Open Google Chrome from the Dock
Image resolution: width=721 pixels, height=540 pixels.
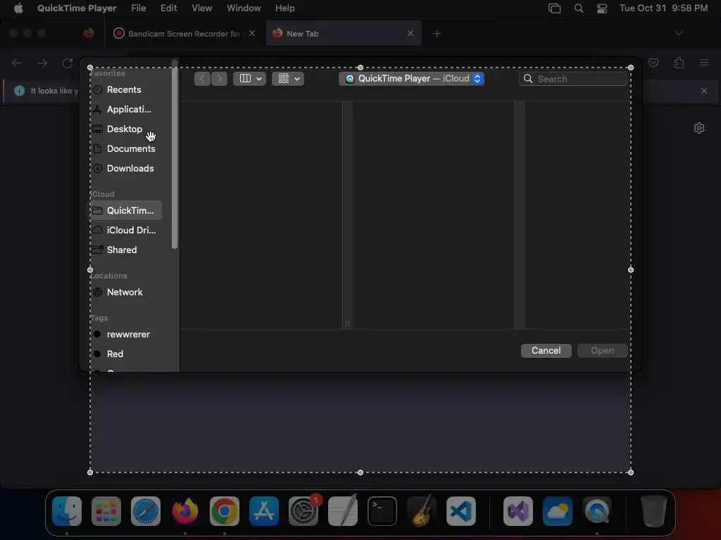[x=225, y=511]
